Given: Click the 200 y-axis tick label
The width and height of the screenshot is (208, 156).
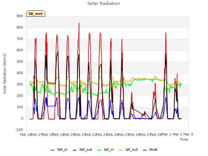Looking at the screenshot, I should 20,96.
